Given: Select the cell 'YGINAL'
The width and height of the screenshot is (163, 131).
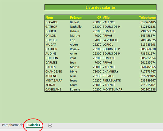Looking at the screenshot, I should coord(51,85).
